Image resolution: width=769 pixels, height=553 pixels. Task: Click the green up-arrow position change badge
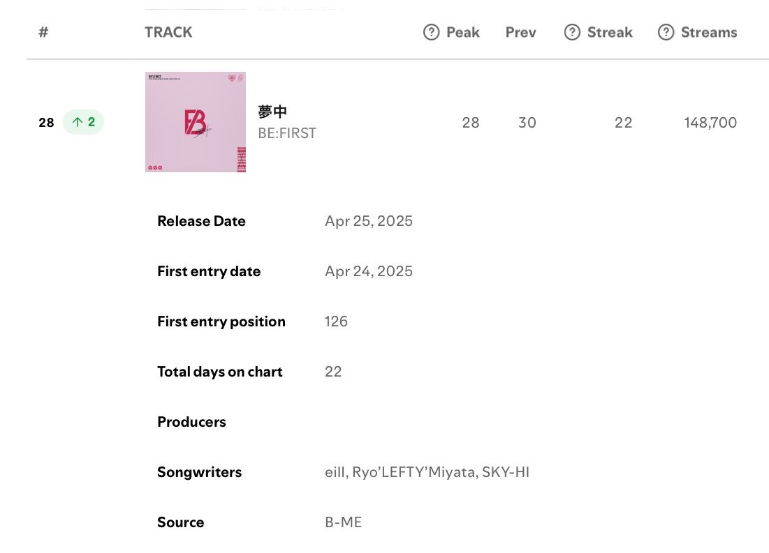point(83,122)
